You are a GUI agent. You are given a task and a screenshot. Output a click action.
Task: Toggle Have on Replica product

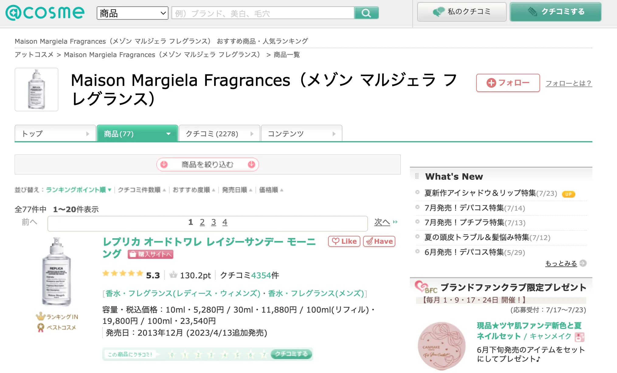(x=379, y=241)
